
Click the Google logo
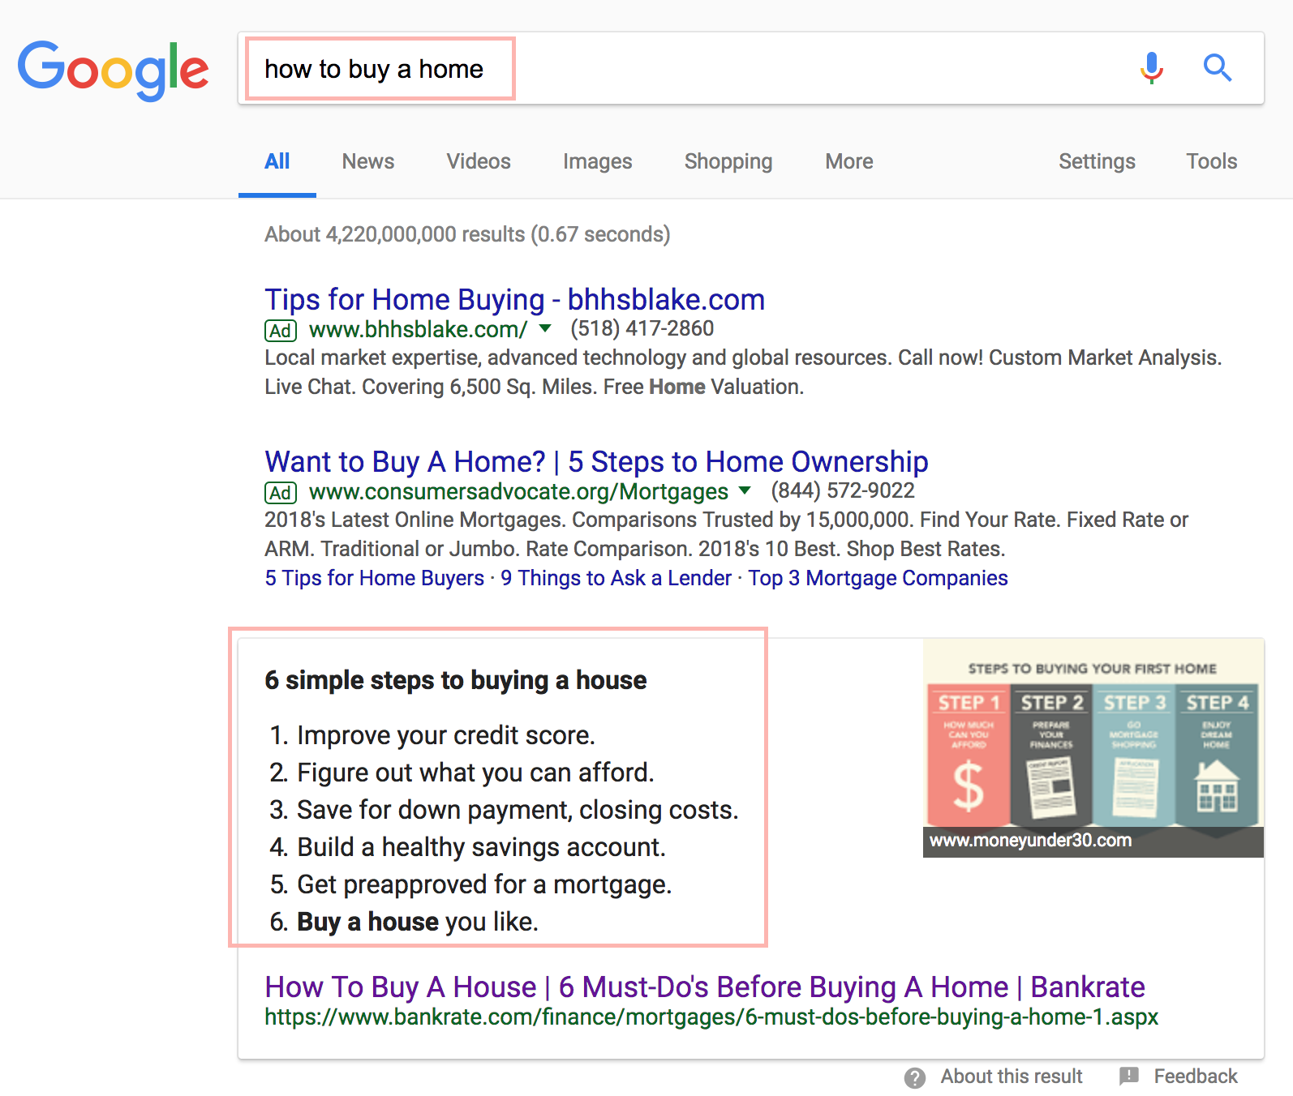114,70
